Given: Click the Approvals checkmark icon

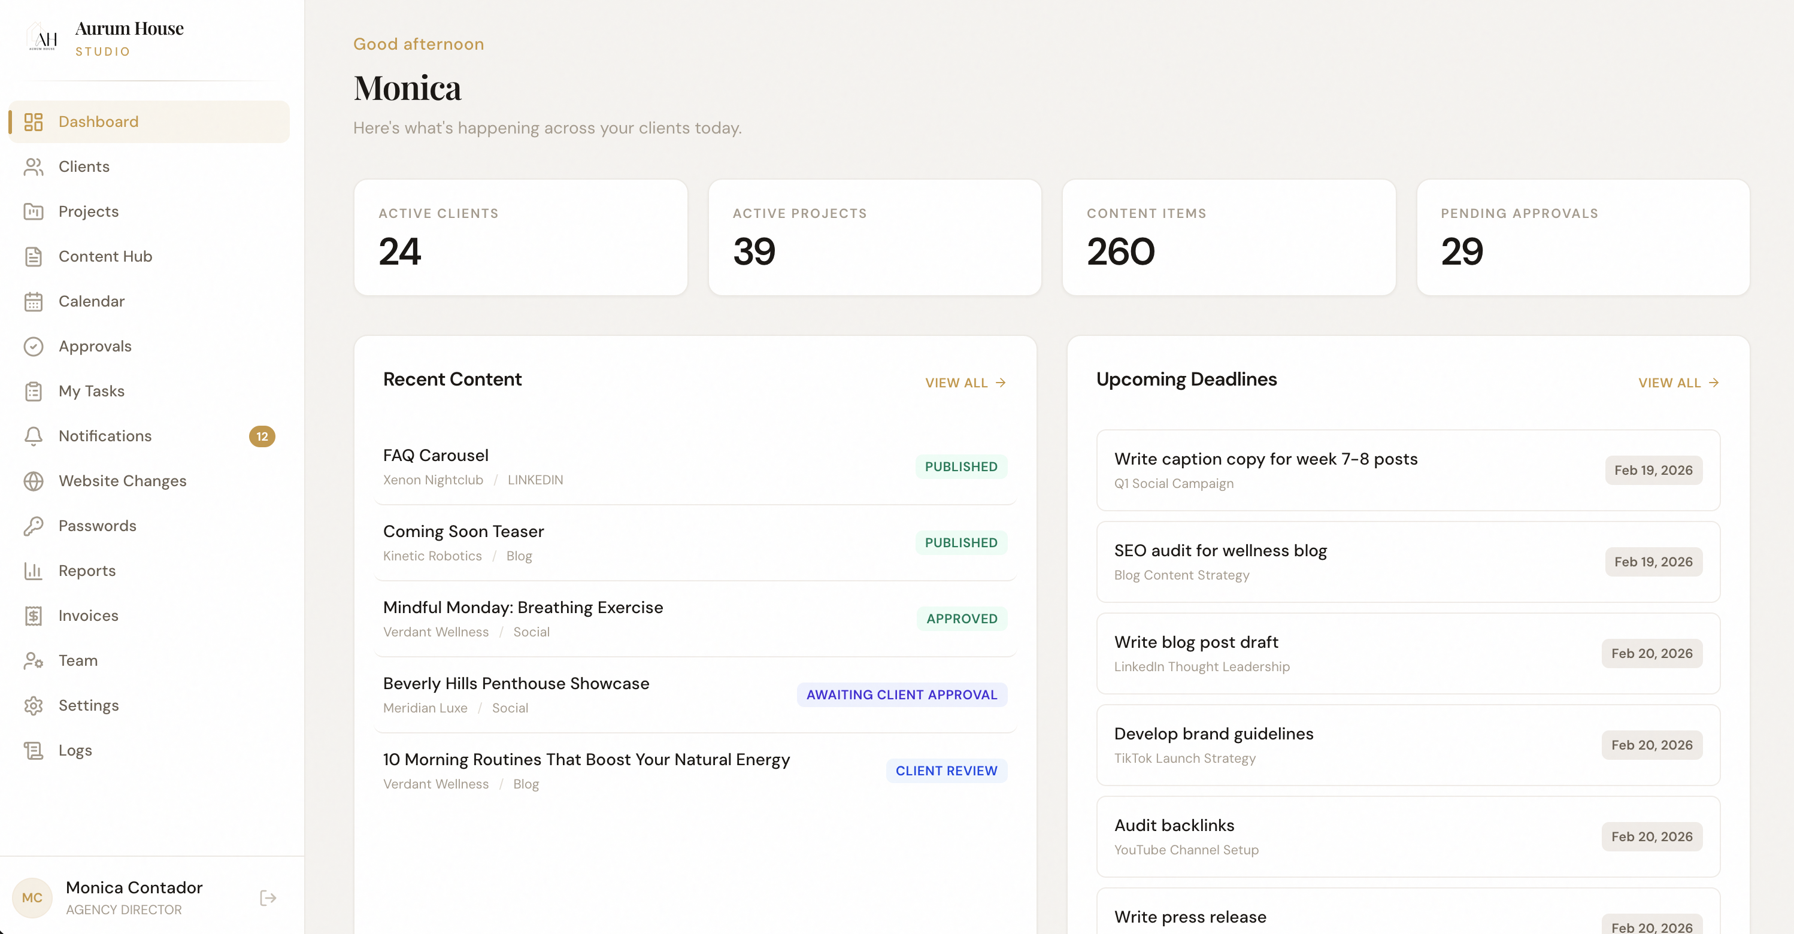Looking at the screenshot, I should point(34,346).
